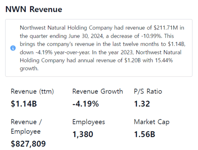
Task: Click the Market Cap label
Action: click(x=152, y=122)
